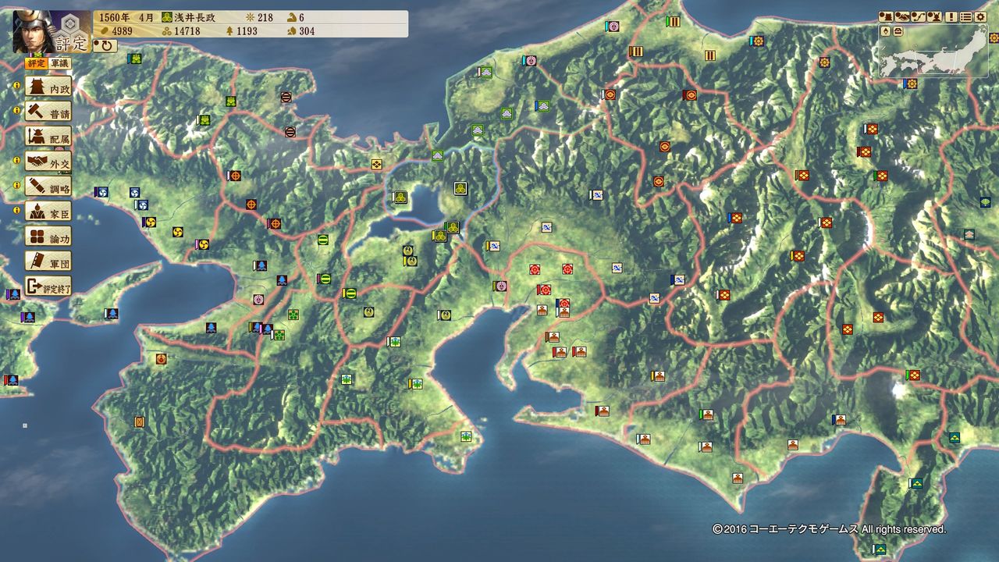Screen dimensions: 999x562
Task: Click the info icon beside 外交
Action: point(17,161)
